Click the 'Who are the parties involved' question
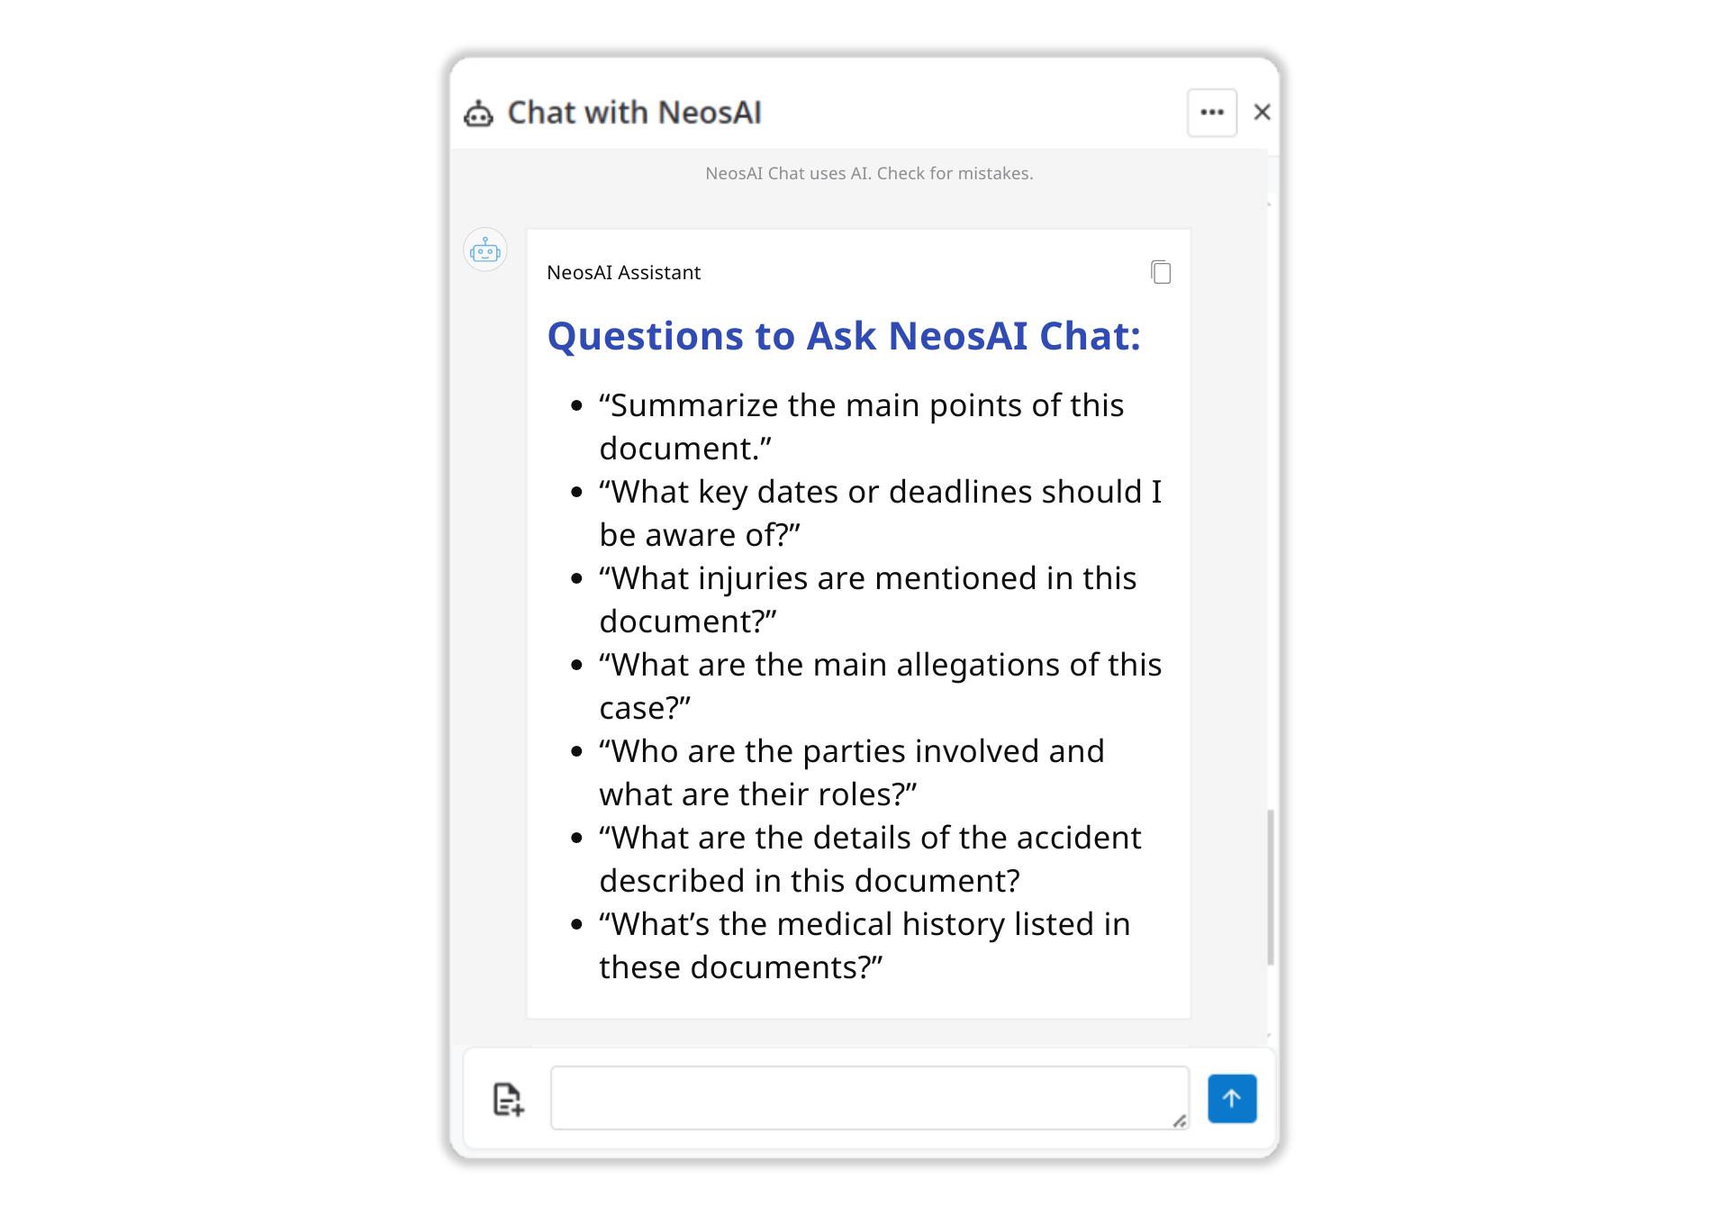The width and height of the screenshot is (1729, 1216). 851,773
